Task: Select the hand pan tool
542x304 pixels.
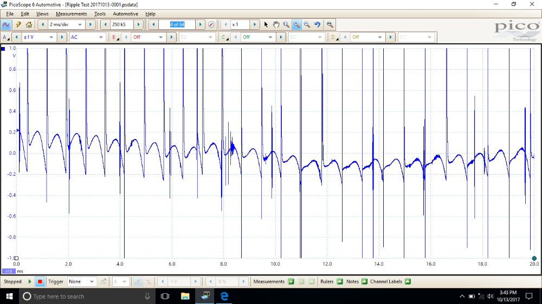Action: tap(276, 24)
